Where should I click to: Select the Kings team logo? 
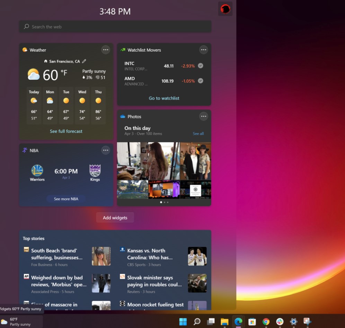click(x=95, y=170)
